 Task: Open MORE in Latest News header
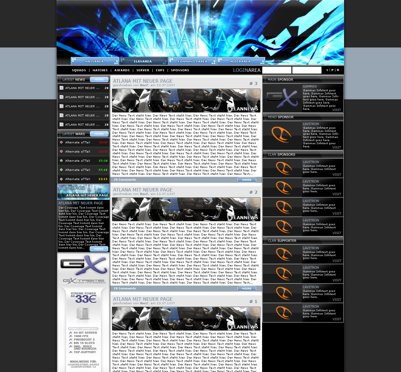[x=99, y=79]
